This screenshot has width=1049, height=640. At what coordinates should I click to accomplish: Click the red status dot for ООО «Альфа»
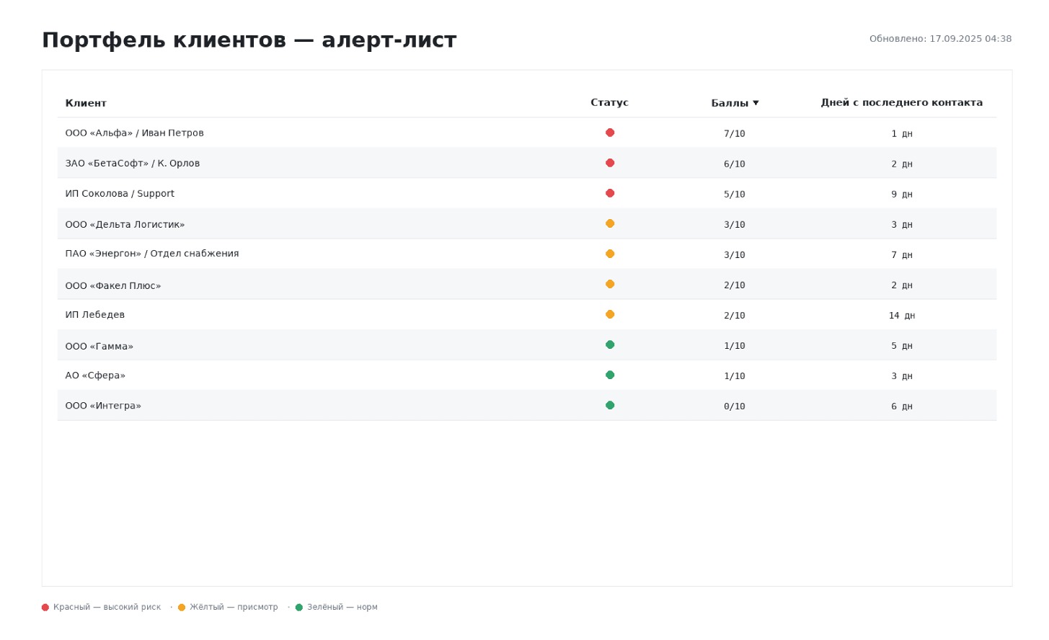coord(610,132)
